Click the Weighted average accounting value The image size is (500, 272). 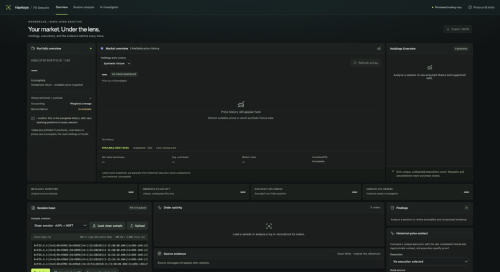pyautogui.click(x=81, y=103)
